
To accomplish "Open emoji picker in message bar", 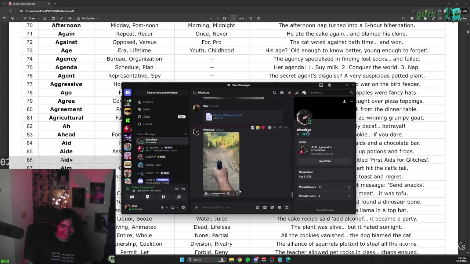I will tap(279, 208).
